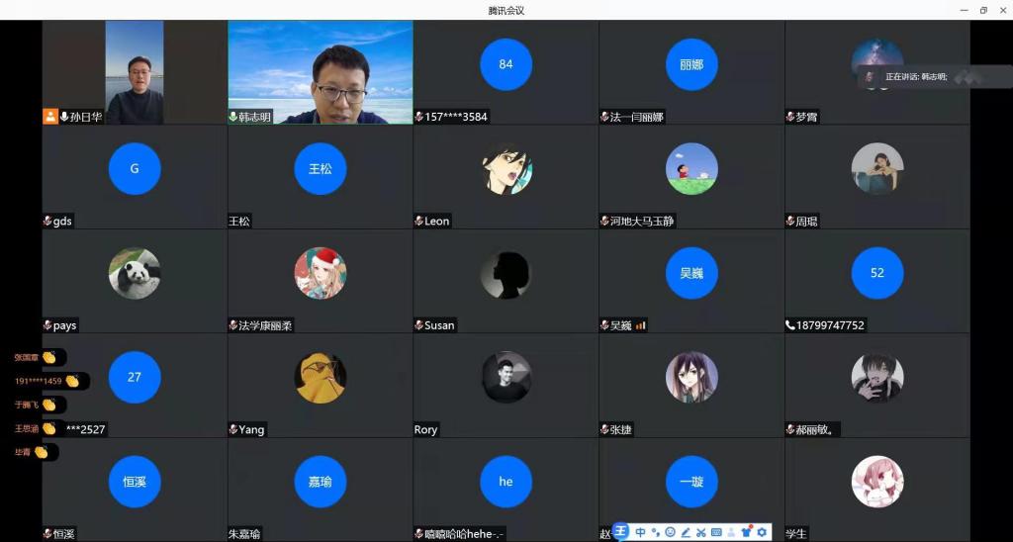Click the orange host badge beside 孙日华
Image resolution: width=1013 pixels, height=542 pixels.
tap(50, 117)
